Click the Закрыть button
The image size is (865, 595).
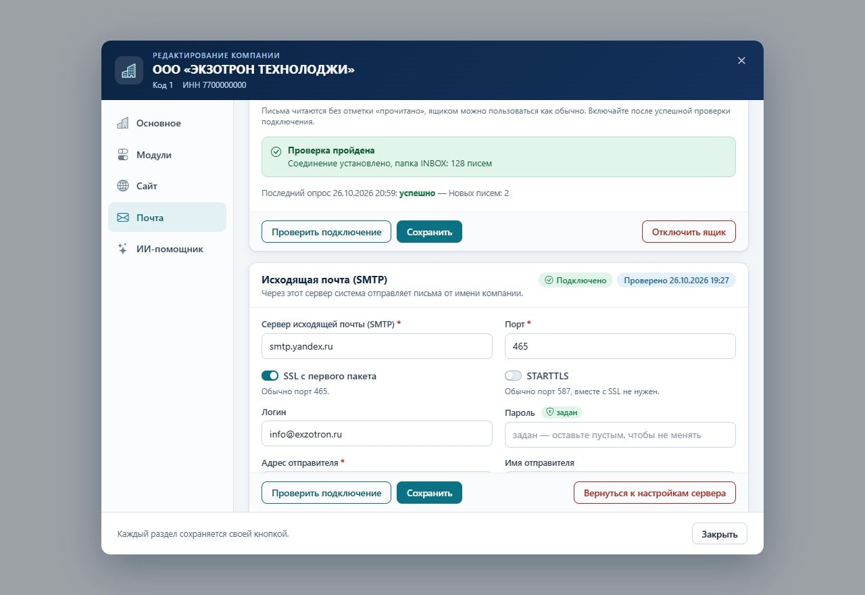coord(720,534)
